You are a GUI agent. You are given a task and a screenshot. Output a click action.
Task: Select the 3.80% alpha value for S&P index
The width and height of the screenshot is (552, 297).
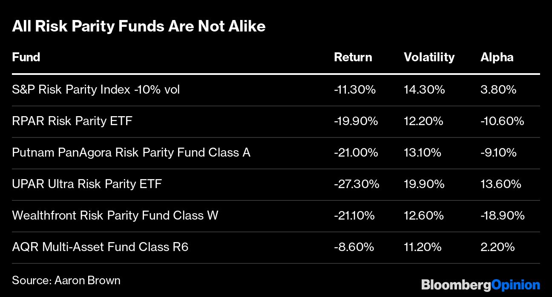[x=498, y=90]
